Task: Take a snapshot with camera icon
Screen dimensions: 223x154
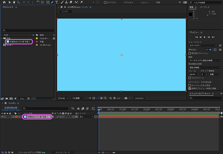Action: click(x=126, y=98)
